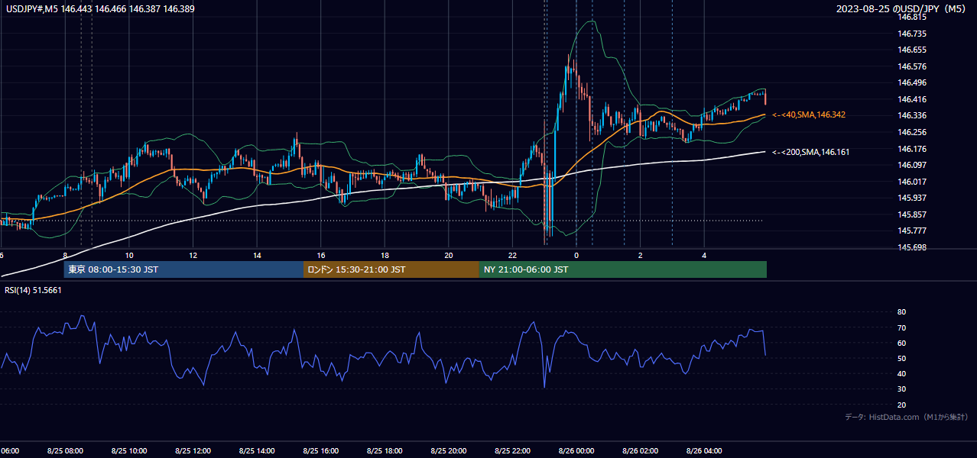Click the 145.698 price axis label

pyautogui.click(x=913, y=248)
